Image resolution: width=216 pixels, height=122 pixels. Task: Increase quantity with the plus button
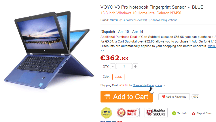(x=135, y=66)
